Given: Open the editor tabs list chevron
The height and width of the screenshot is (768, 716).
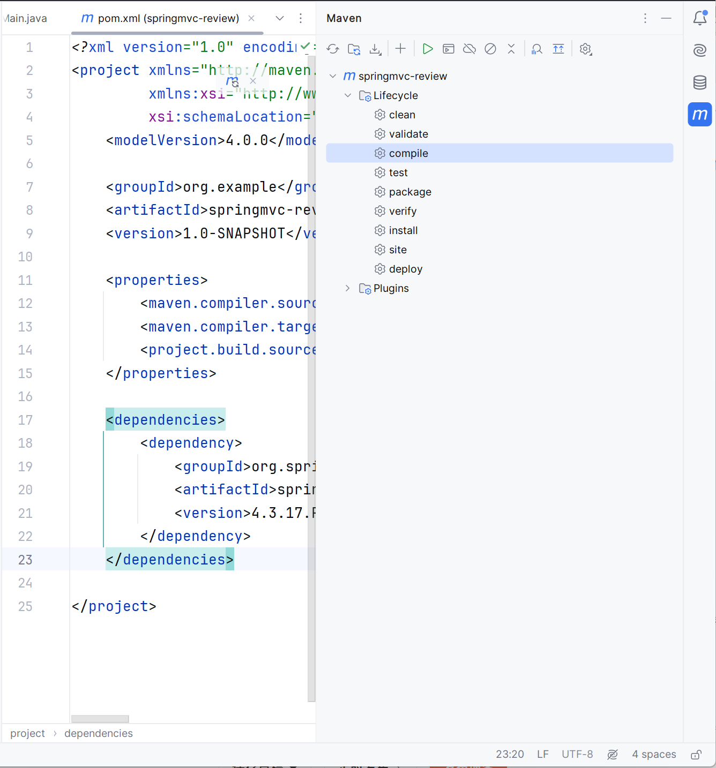Looking at the screenshot, I should pos(280,18).
